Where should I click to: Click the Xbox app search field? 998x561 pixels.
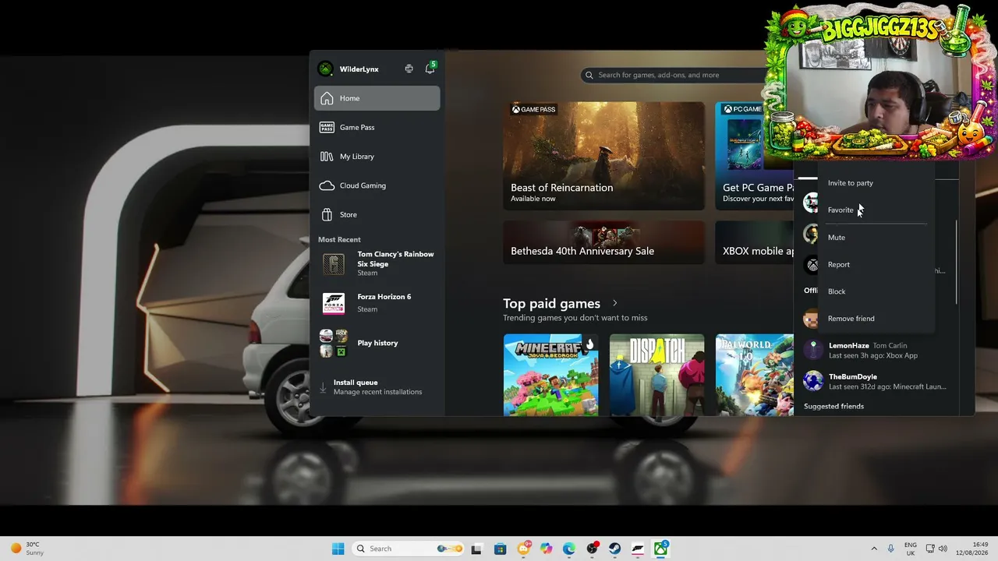[674, 75]
